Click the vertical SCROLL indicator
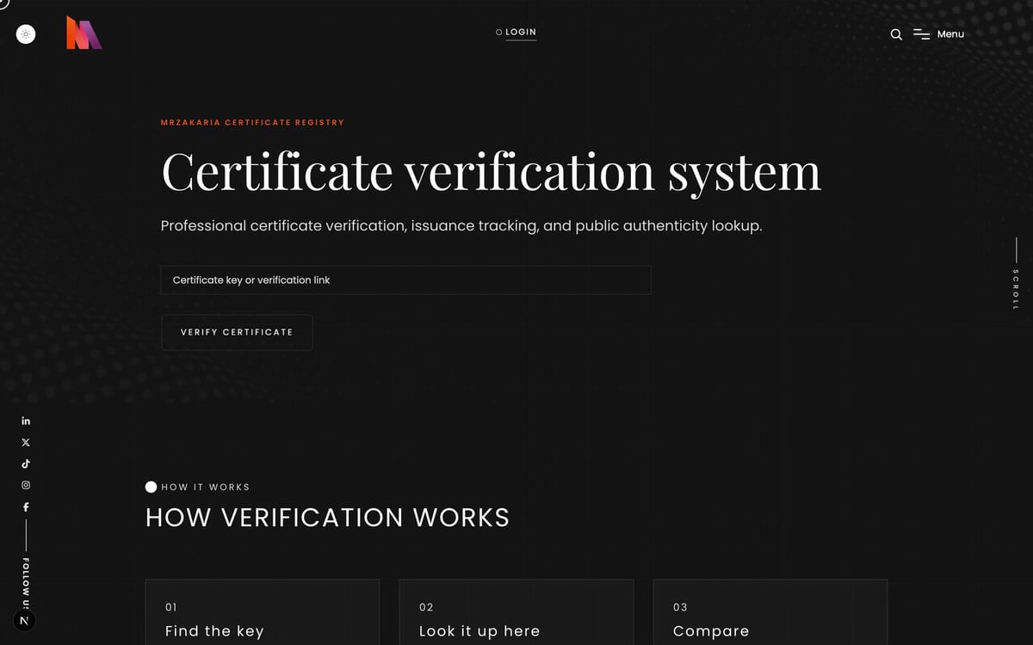Viewport: 1033px width, 645px height. tap(1016, 274)
